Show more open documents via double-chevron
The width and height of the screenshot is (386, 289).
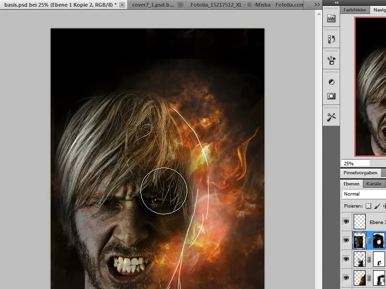click(317, 5)
